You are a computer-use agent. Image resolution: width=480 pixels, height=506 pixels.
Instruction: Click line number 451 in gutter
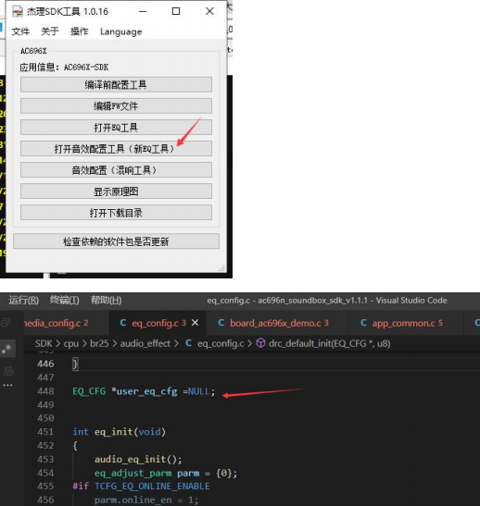[x=45, y=432]
